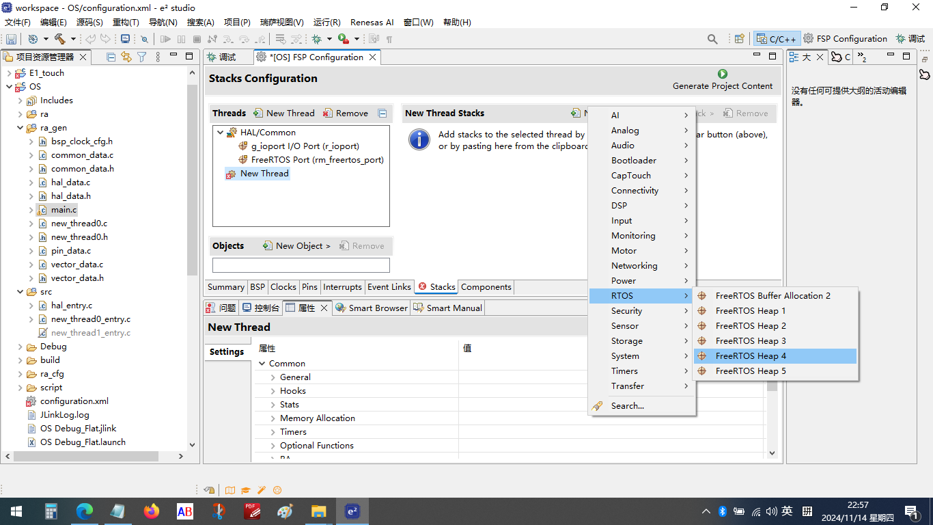The image size is (933, 525).
Task: Expand the Memory Allocation settings group
Action: 273,418
